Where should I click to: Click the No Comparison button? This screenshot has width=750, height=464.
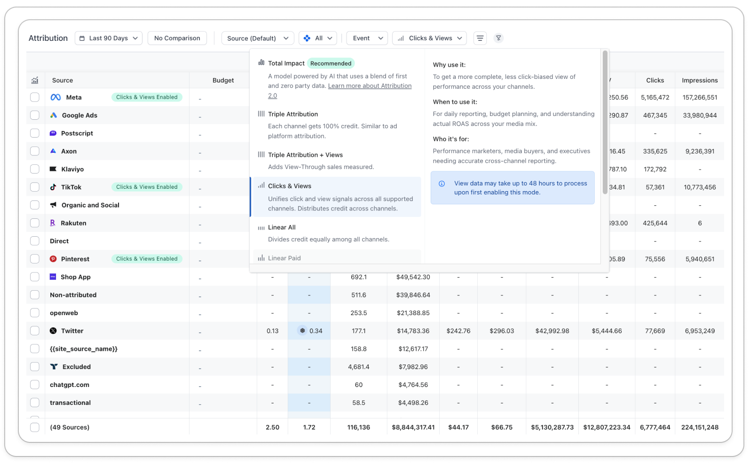point(177,38)
